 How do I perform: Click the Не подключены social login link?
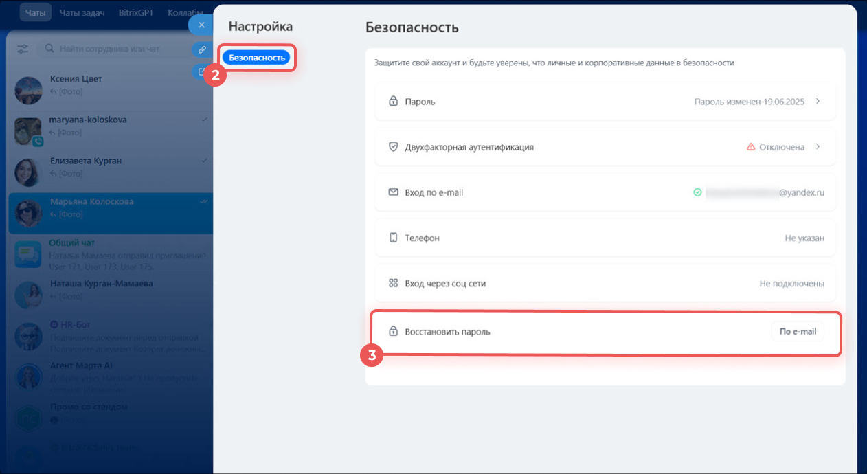791,283
